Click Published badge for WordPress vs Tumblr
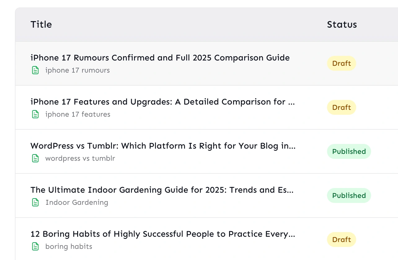398x260 pixels. point(349,152)
